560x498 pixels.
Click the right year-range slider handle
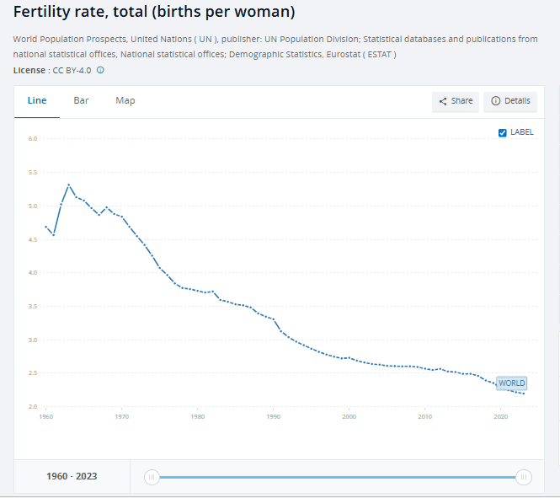pos(523,477)
